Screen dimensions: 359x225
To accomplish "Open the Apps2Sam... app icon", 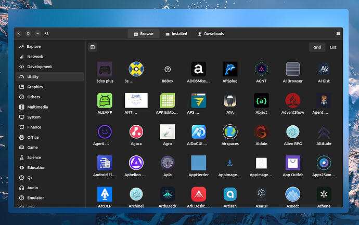I will tap(324, 163).
